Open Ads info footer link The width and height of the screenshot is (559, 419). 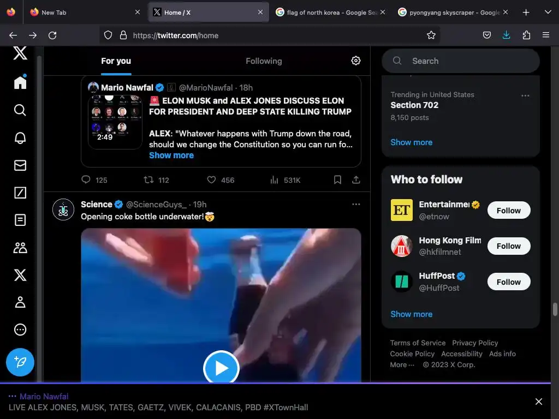click(x=502, y=354)
